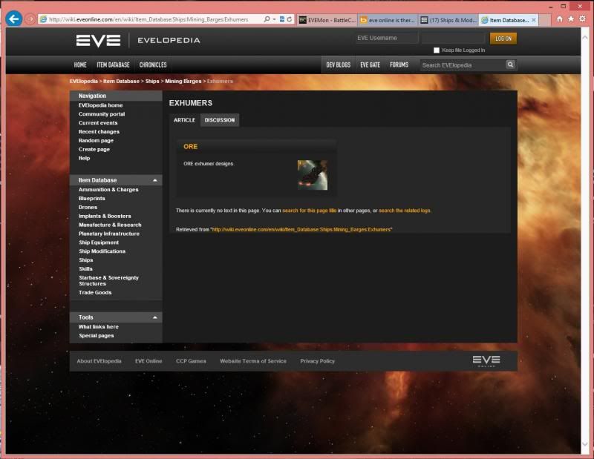Screen dimensions: 594x459
Task: Click the browser forward arrow button
Action: [30, 19]
